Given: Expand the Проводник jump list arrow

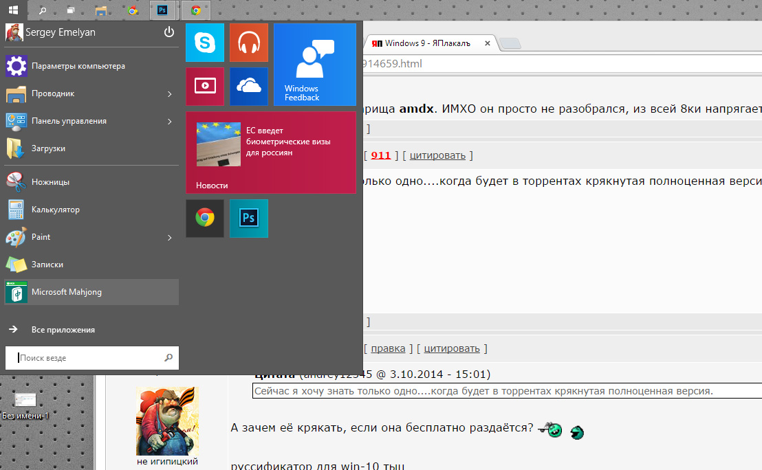Looking at the screenshot, I should (x=170, y=93).
